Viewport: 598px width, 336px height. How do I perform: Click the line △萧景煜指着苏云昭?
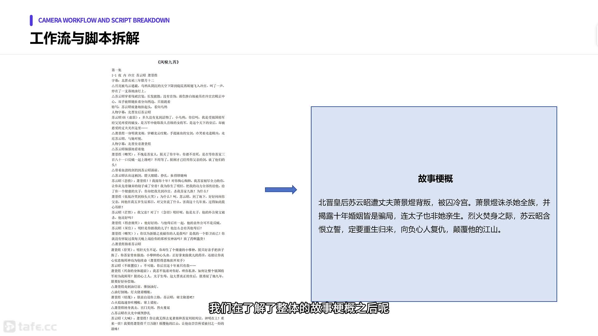tap(126, 244)
